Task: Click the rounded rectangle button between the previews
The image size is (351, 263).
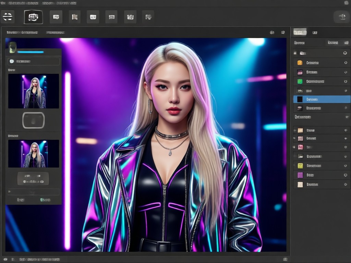Action: (33, 120)
